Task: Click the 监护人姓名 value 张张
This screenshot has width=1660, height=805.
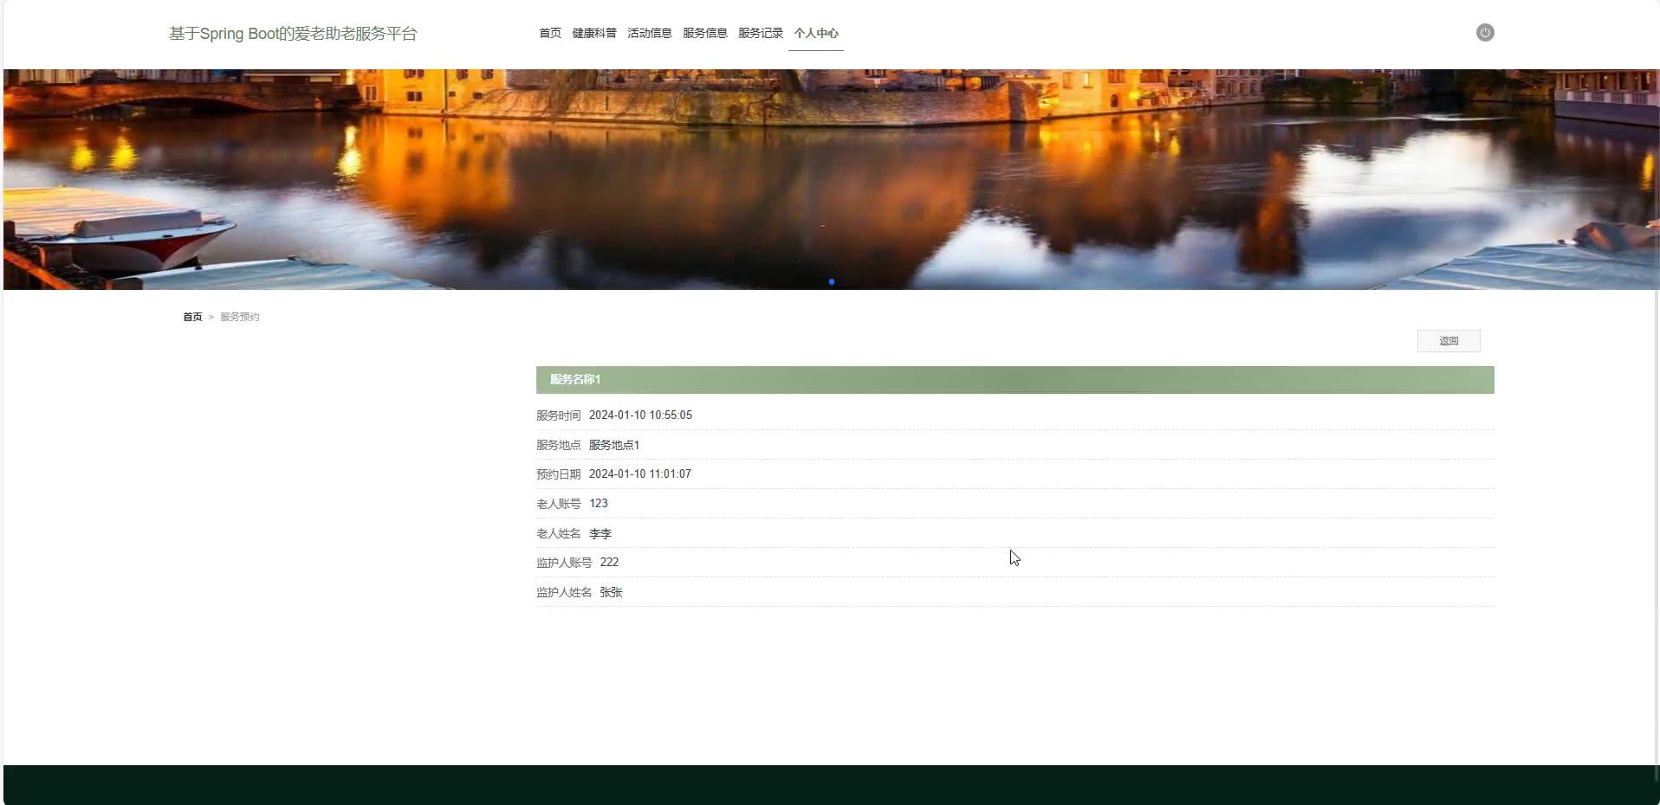Action: (x=611, y=592)
